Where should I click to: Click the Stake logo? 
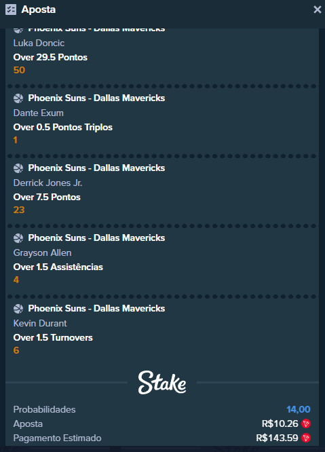click(x=162, y=383)
